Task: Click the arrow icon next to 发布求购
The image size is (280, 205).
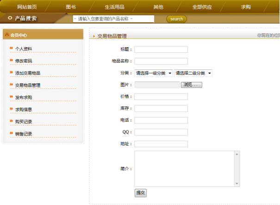Action: tap(12, 96)
